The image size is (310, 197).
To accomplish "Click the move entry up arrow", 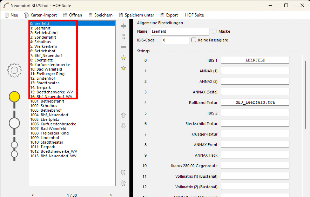I will pos(123,115).
